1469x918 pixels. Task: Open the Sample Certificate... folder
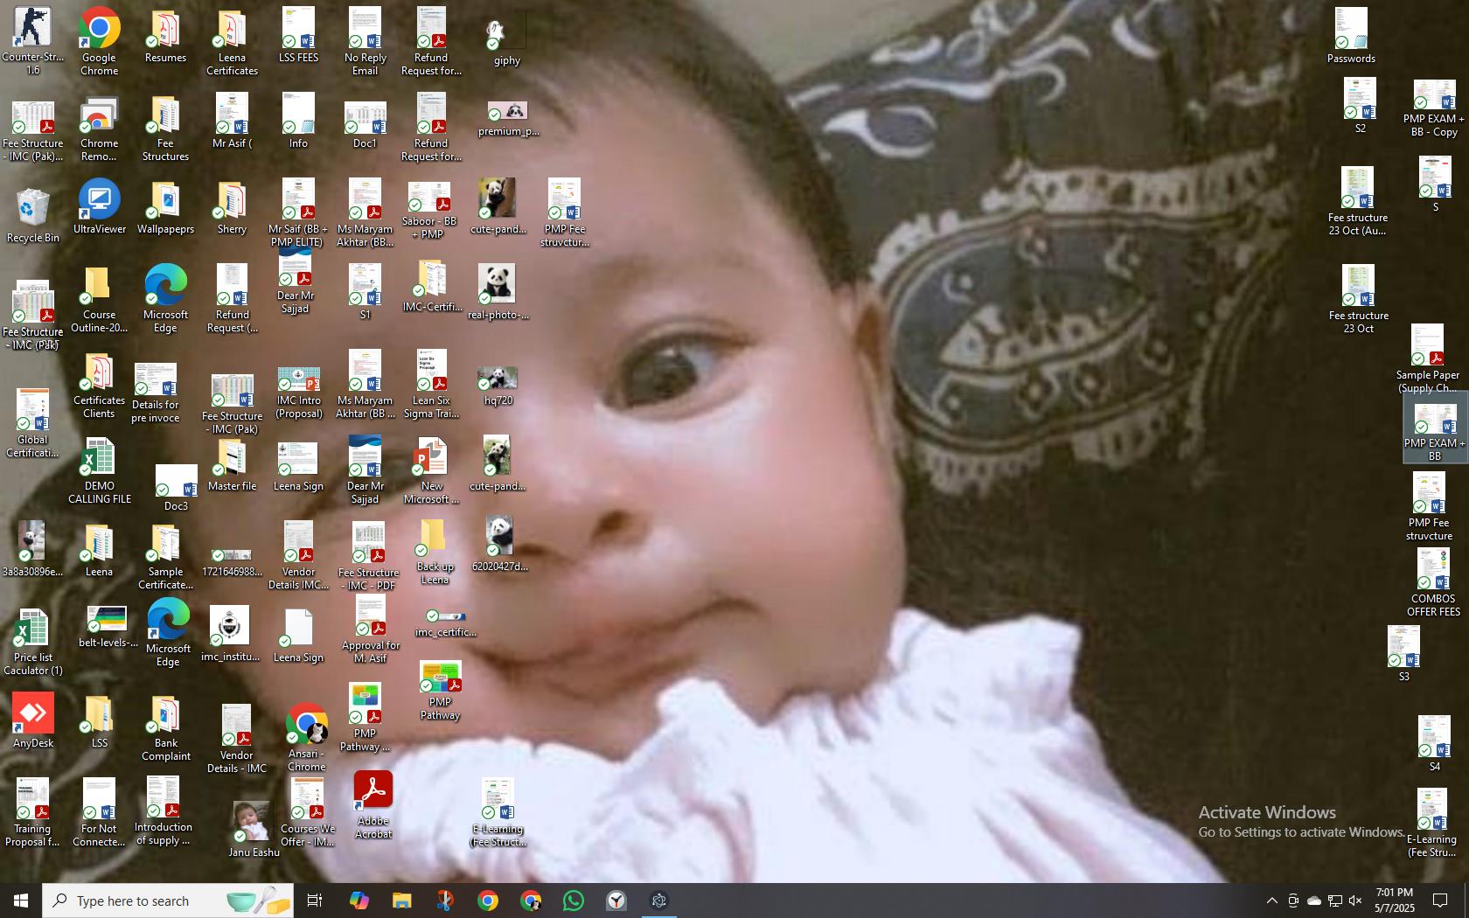click(x=165, y=558)
